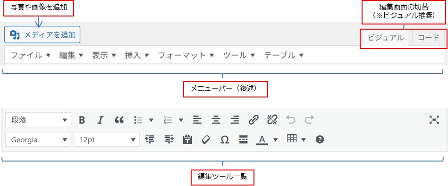The height and width of the screenshot is (186, 448).
Task: Increase indent of the paragraph
Action: (x=169, y=139)
